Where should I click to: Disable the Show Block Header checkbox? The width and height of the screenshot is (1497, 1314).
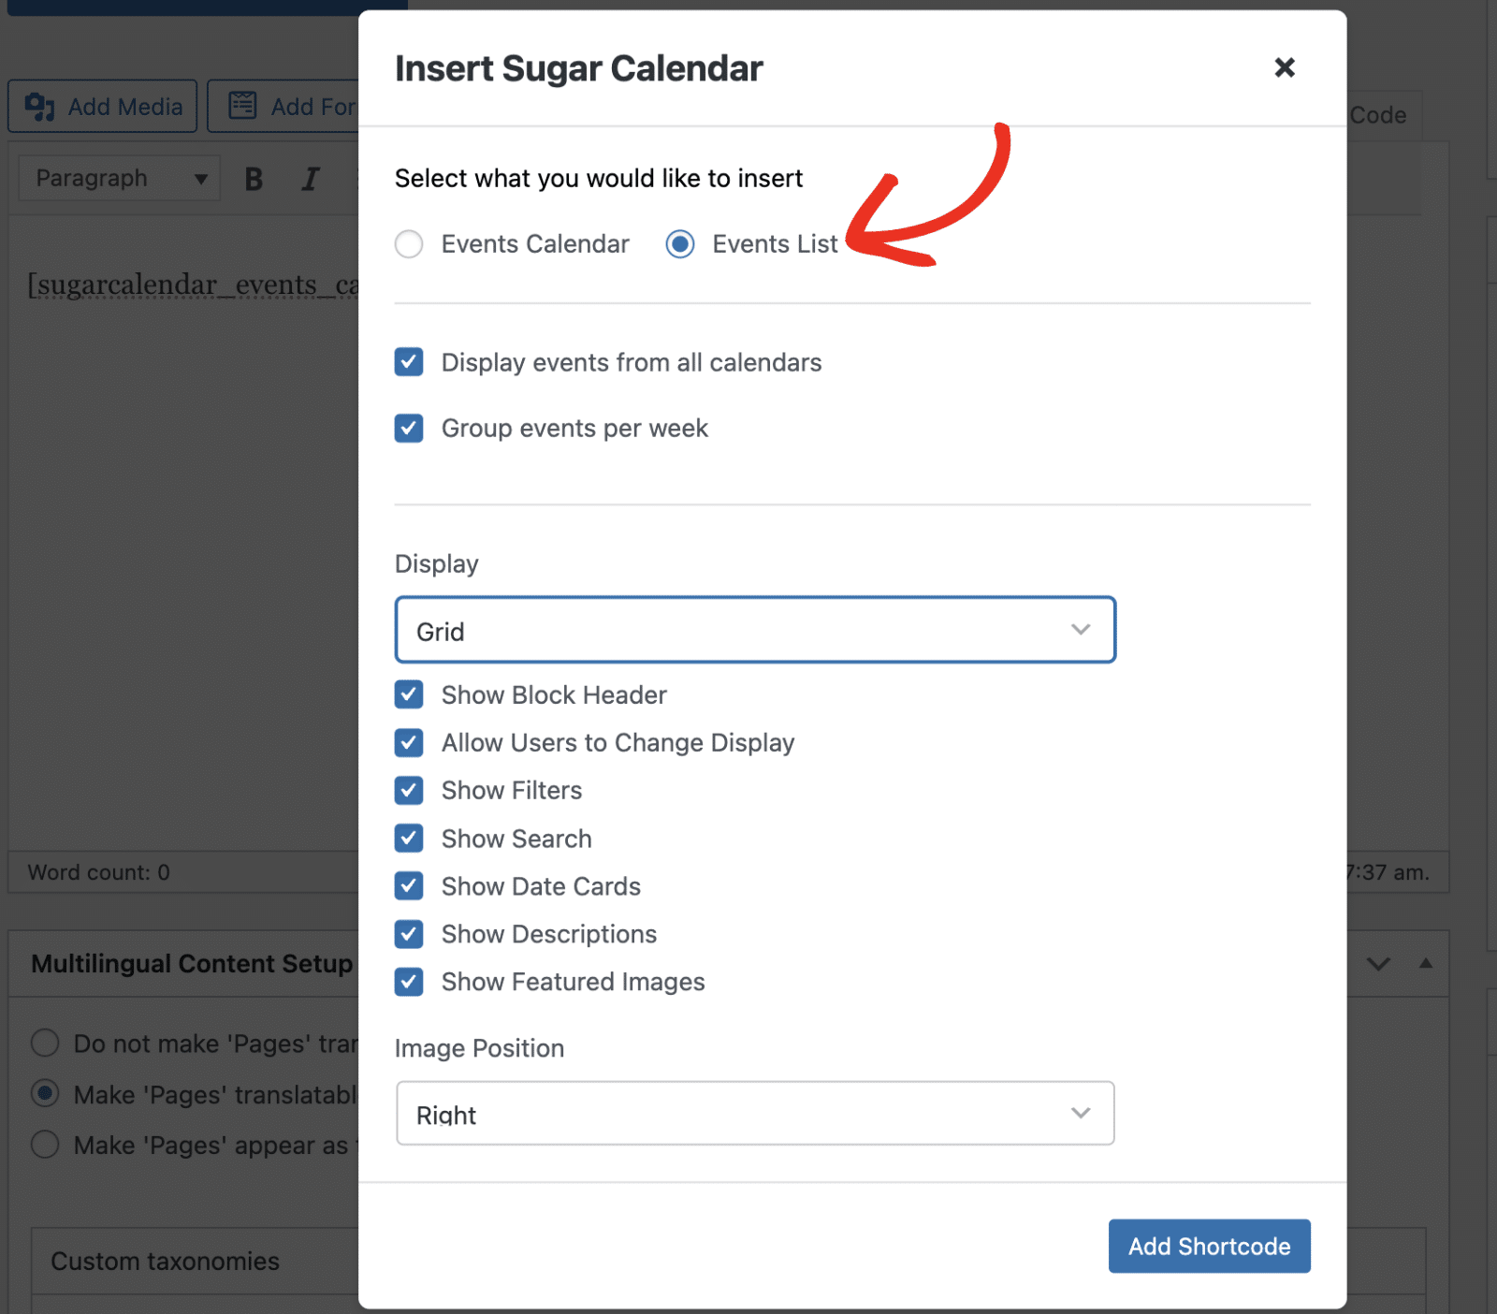click(x=409, y=694)
